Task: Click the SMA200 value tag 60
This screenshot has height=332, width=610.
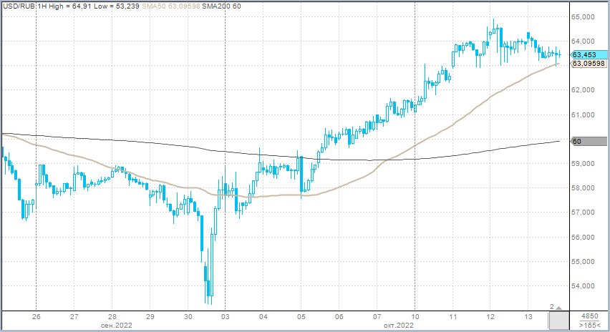Action: 576,142
